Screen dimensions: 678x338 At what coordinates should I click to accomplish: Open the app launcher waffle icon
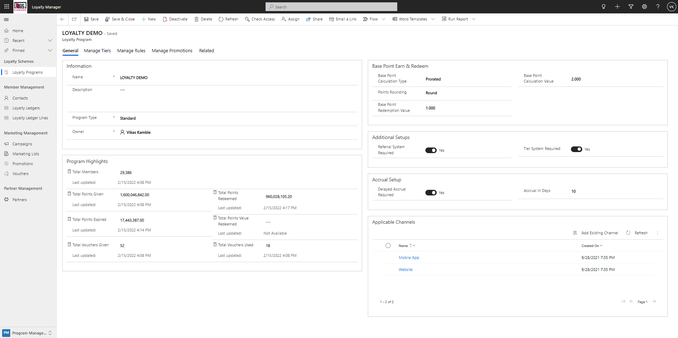click(x=6, y=7)
